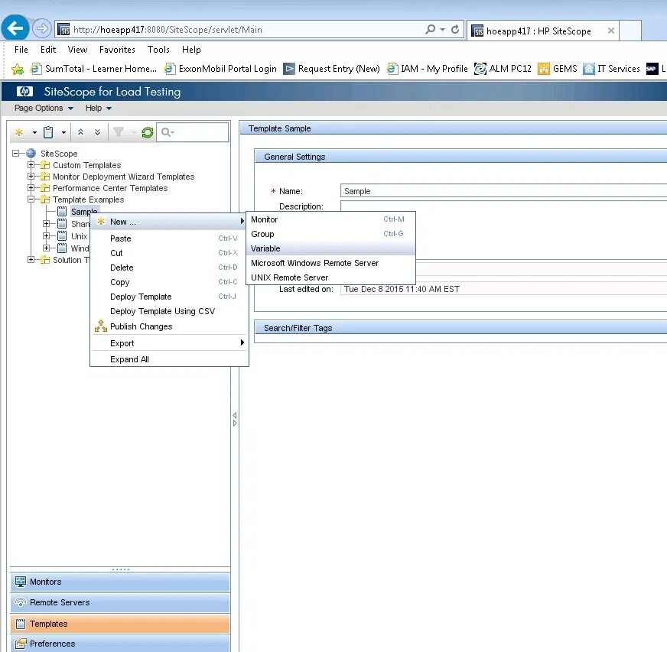Click the ALM PC12 bookmark icon
Screen dimensions: 667x652
(480, 69)
